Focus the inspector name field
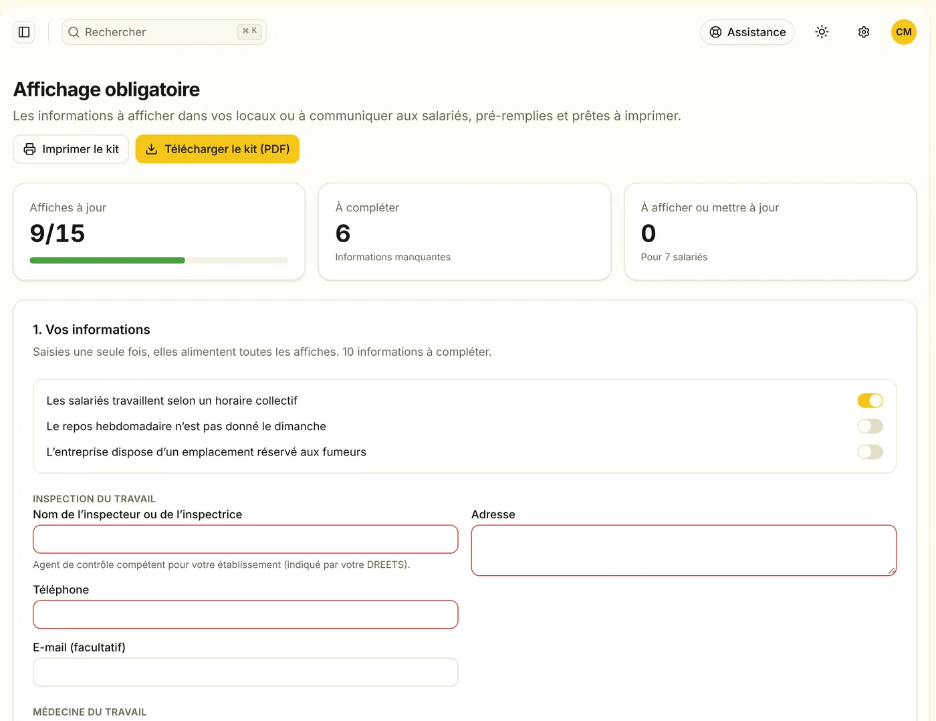 (245, 539)
